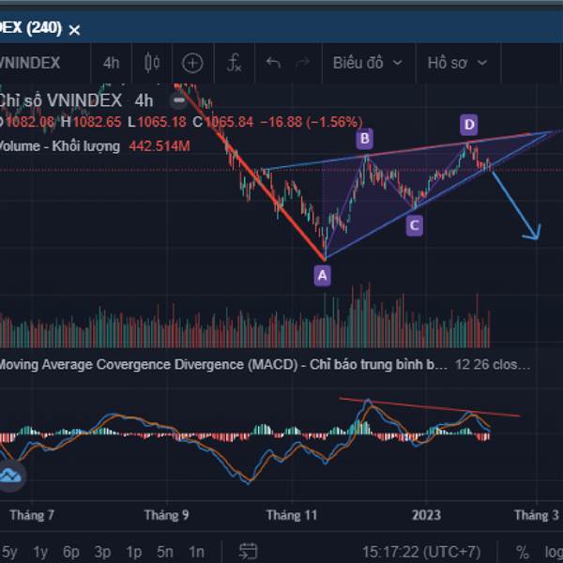The height and width of the screenshot is (563, 563).
Task: Select the MACD indicator legend title
Action: click(x=222, y=364)
